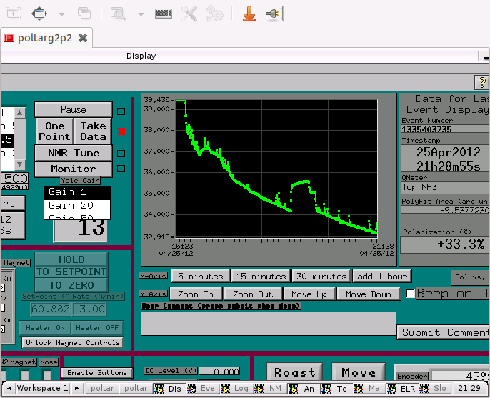Click the SetPoint field showing 60.882
The width and height of the screenshot is (490, 398).
click(x=51, y=309)
